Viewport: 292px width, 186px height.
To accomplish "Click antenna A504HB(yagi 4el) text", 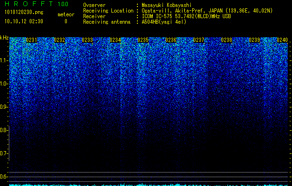I will 164,22.
